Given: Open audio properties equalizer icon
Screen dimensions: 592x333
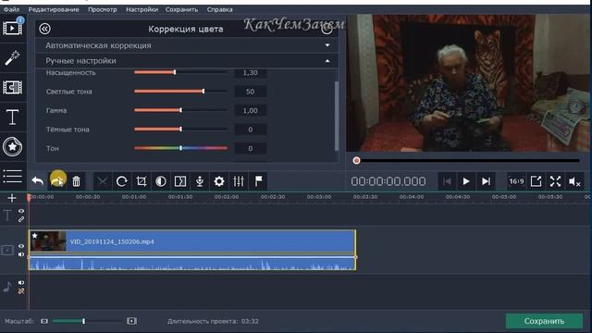Looking at the screenshot, I should point(239,181).
